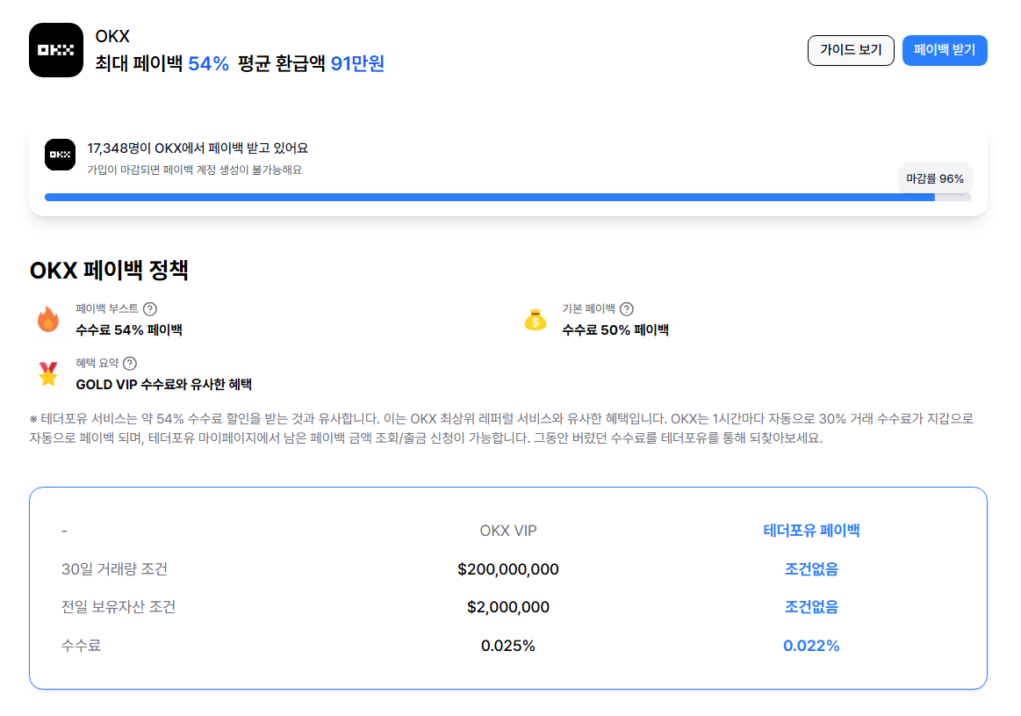Click the 테더포유 페이백 column header
Image resolution: width=1021 pixels, height=716 pixels.
tap(811, 531)
